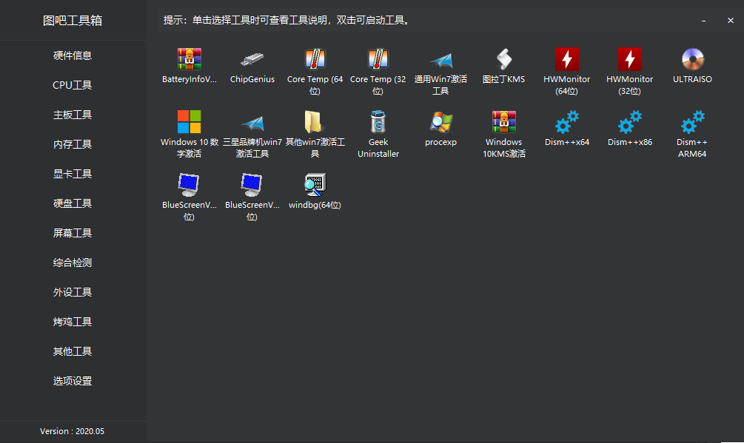Viewport: 744px width, 443px height.
Task: Select the Dism++ ARM64 gear icon
Action: (x=693, y=122)
